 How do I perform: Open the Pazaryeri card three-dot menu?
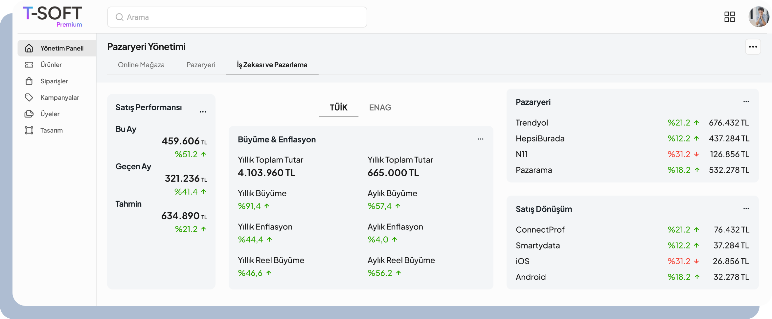(x=746, y=102)
